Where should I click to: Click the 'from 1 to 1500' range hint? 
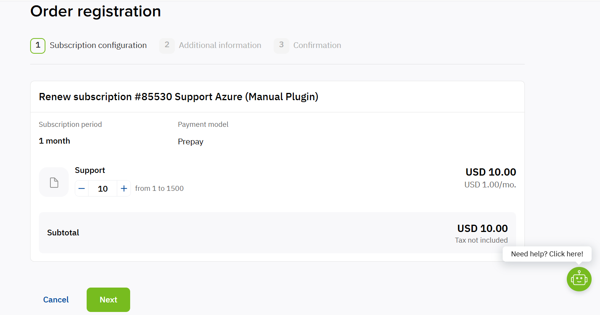click(159, 189)
